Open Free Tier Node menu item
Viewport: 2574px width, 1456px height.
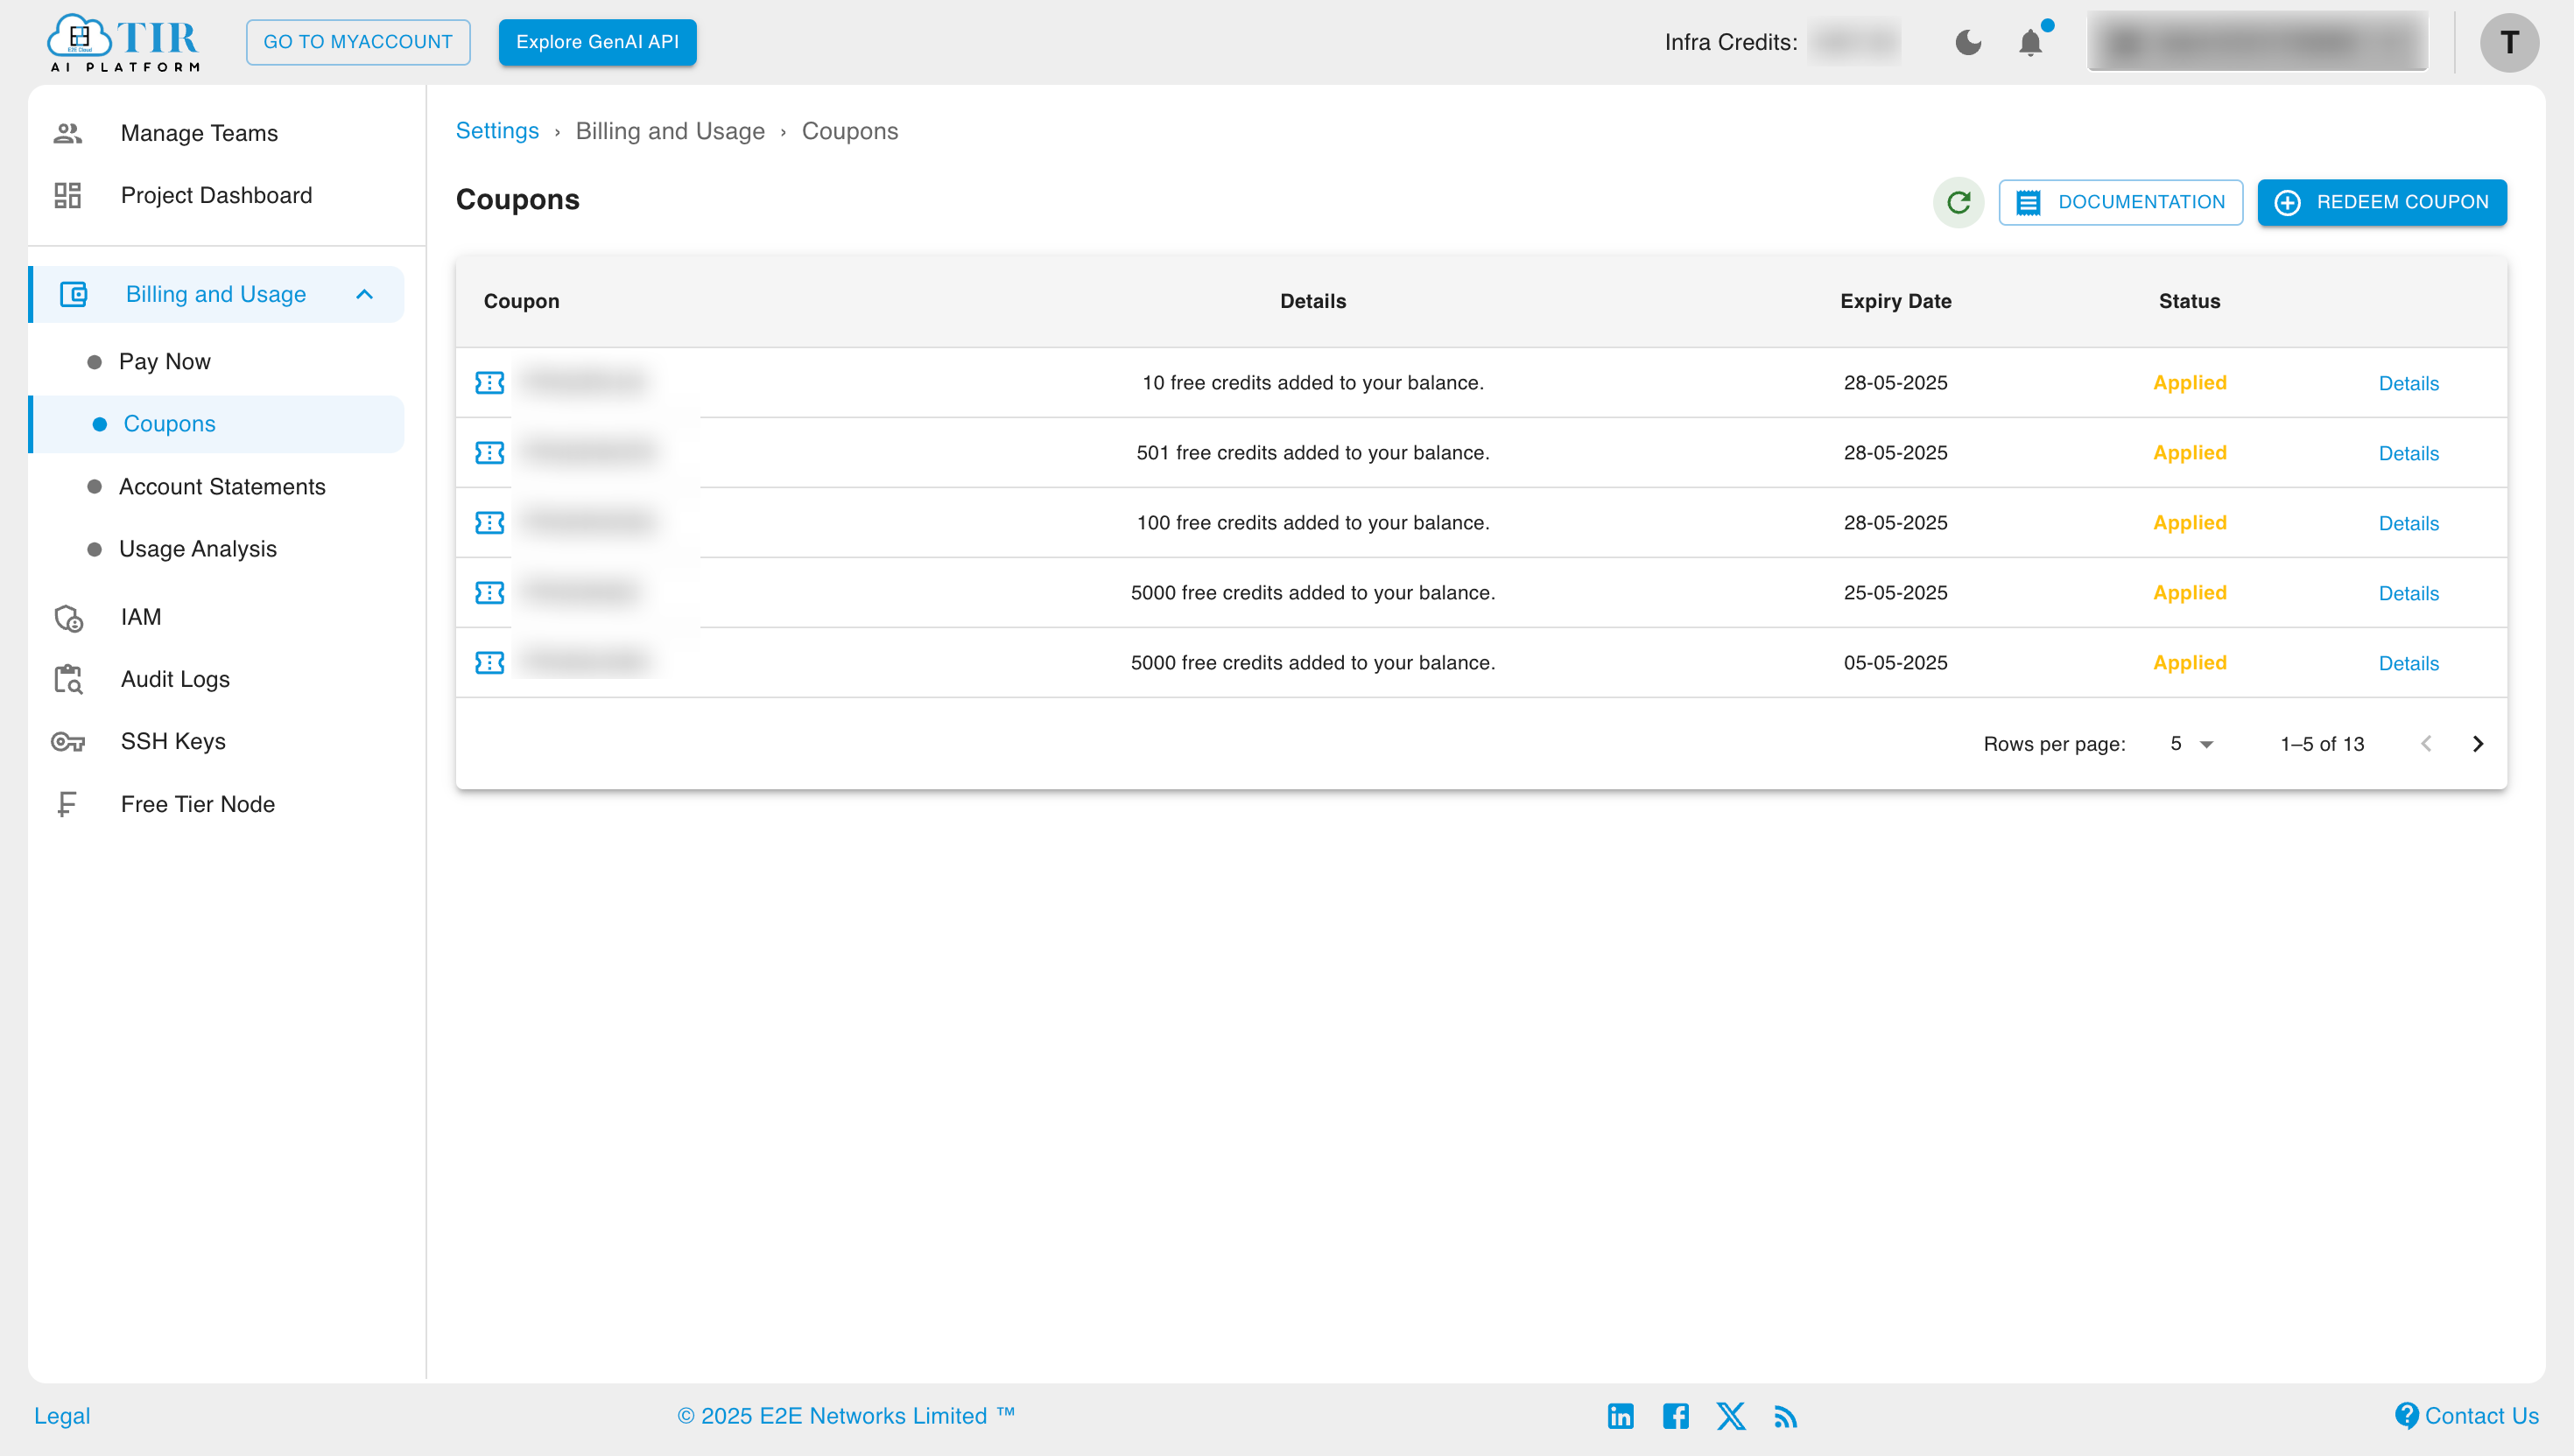point(216,804)
